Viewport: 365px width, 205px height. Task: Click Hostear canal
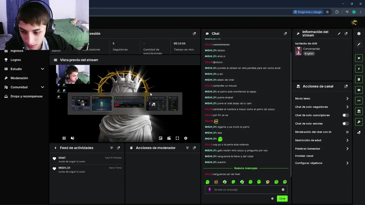[x=304, y=156]
